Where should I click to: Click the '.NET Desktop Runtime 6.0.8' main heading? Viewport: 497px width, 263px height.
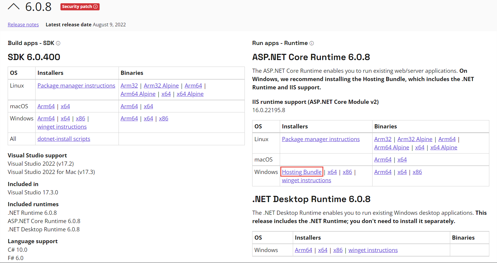[311, 199]
